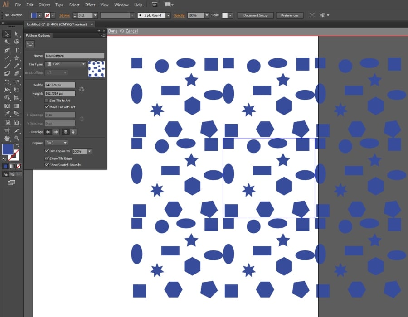Click Done to finish pattern editing
The width and height of the screenshot is (408, 317).
[x=112, y=31]
